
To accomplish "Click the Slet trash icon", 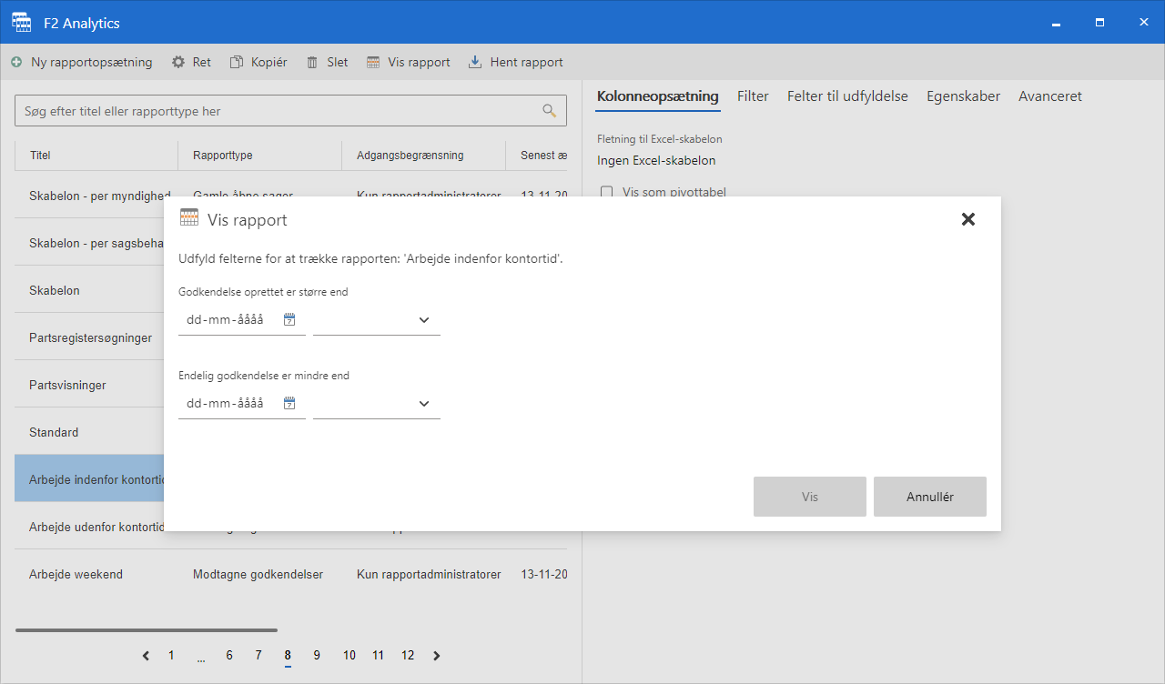I will pyautogui.click(x=312, y=63).
